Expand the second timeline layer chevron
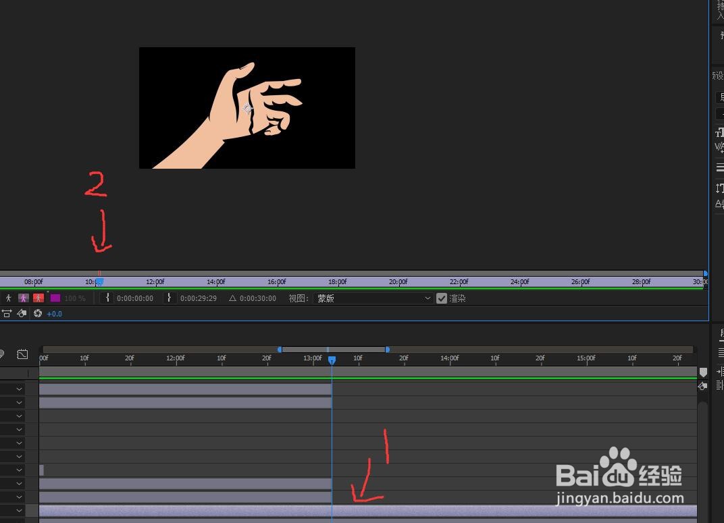Viewport: 724px width, 523px height. coord(19,403)
